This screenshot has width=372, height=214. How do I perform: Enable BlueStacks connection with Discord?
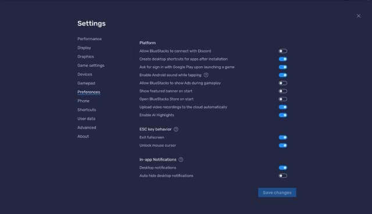283,51
